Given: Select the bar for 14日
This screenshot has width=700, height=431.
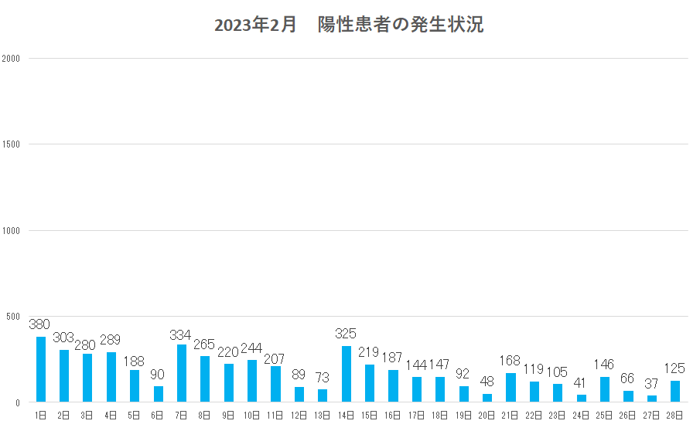Looking at the screenshot, I should (347, 374).
